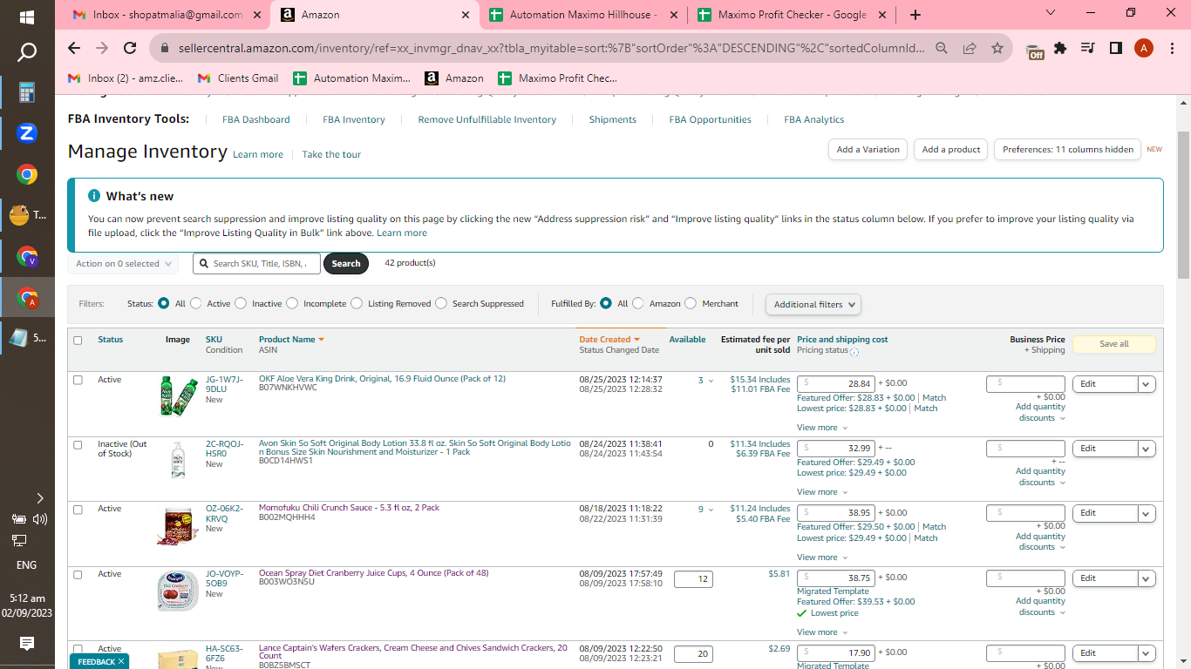Expand the available quantity arrow next to 9

tap(711, 510)
